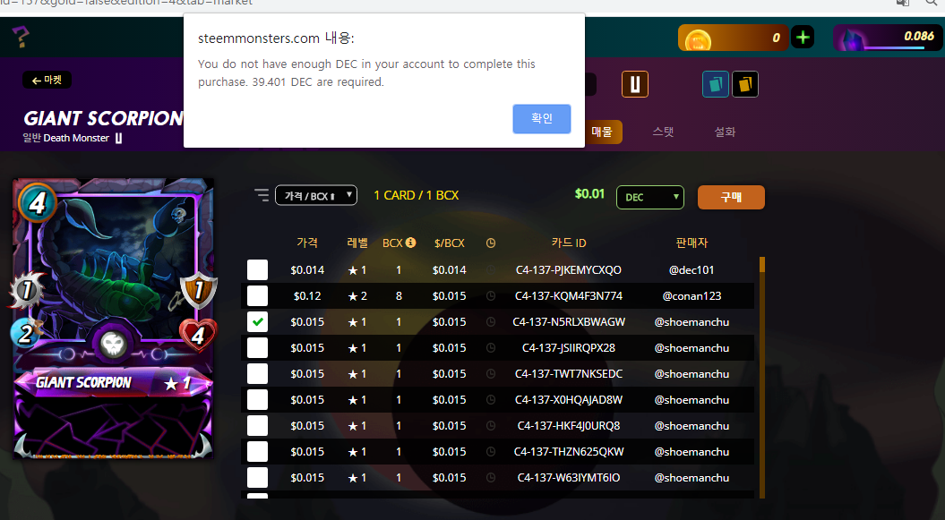Tick checkbox for card C4-137-TWT7NKSEDC

[x=257, y=374]
